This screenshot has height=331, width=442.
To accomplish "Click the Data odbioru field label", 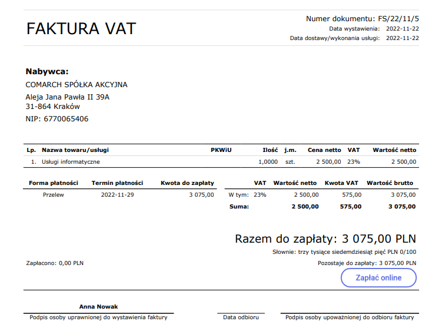I will [x=241, y=317].
